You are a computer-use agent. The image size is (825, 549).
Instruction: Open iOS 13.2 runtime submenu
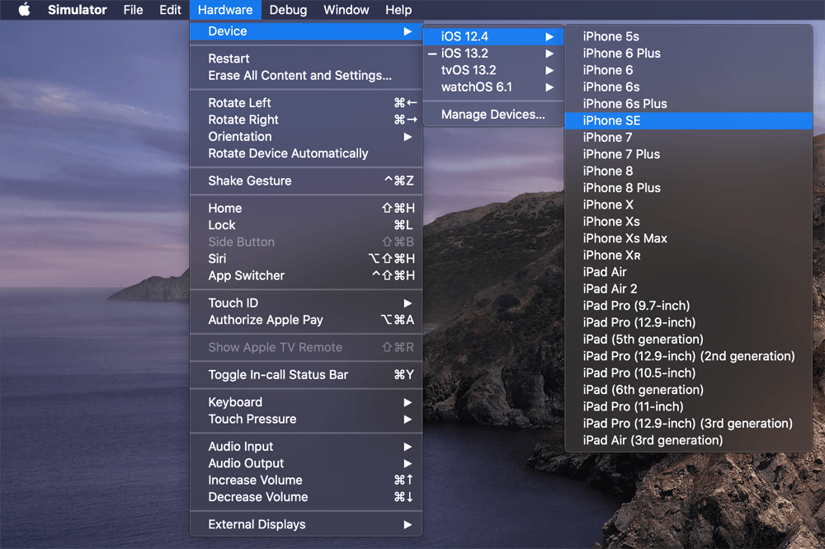pyautogui.click(x=493, y=53)
